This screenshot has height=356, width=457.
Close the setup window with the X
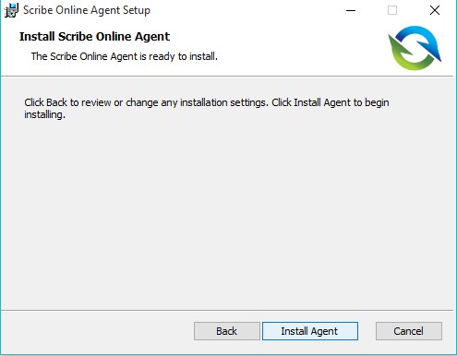click(x=435, y=10)
